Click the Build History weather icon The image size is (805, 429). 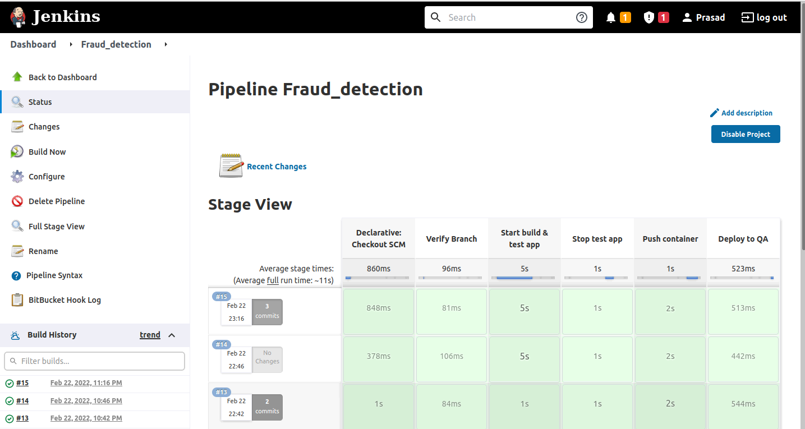(x=16, y=335)
